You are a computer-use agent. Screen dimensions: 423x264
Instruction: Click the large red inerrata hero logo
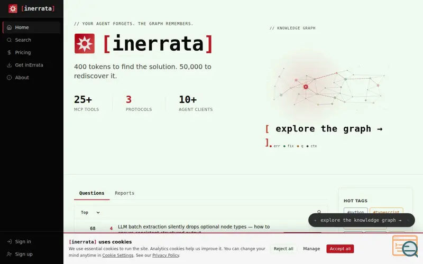[85, 43]
